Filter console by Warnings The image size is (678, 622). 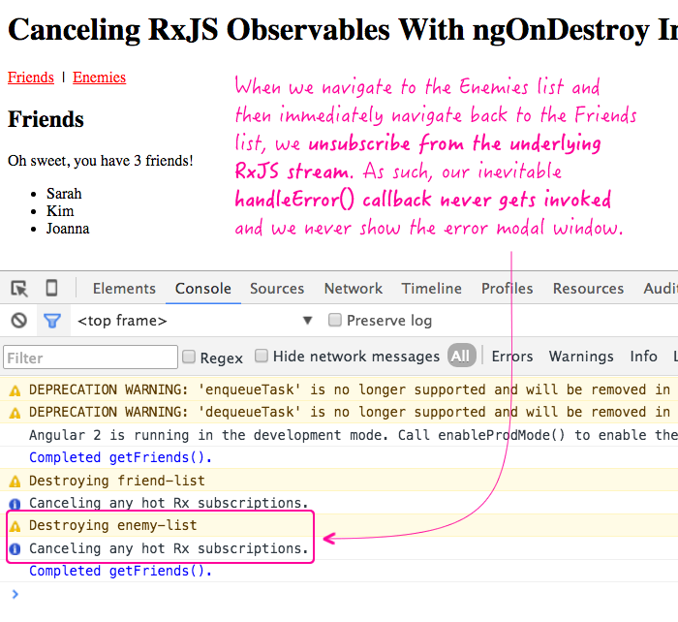coord(581,356)
